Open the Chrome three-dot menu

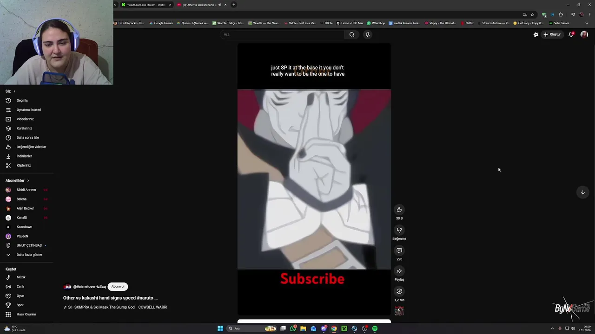tap(590, 14)
